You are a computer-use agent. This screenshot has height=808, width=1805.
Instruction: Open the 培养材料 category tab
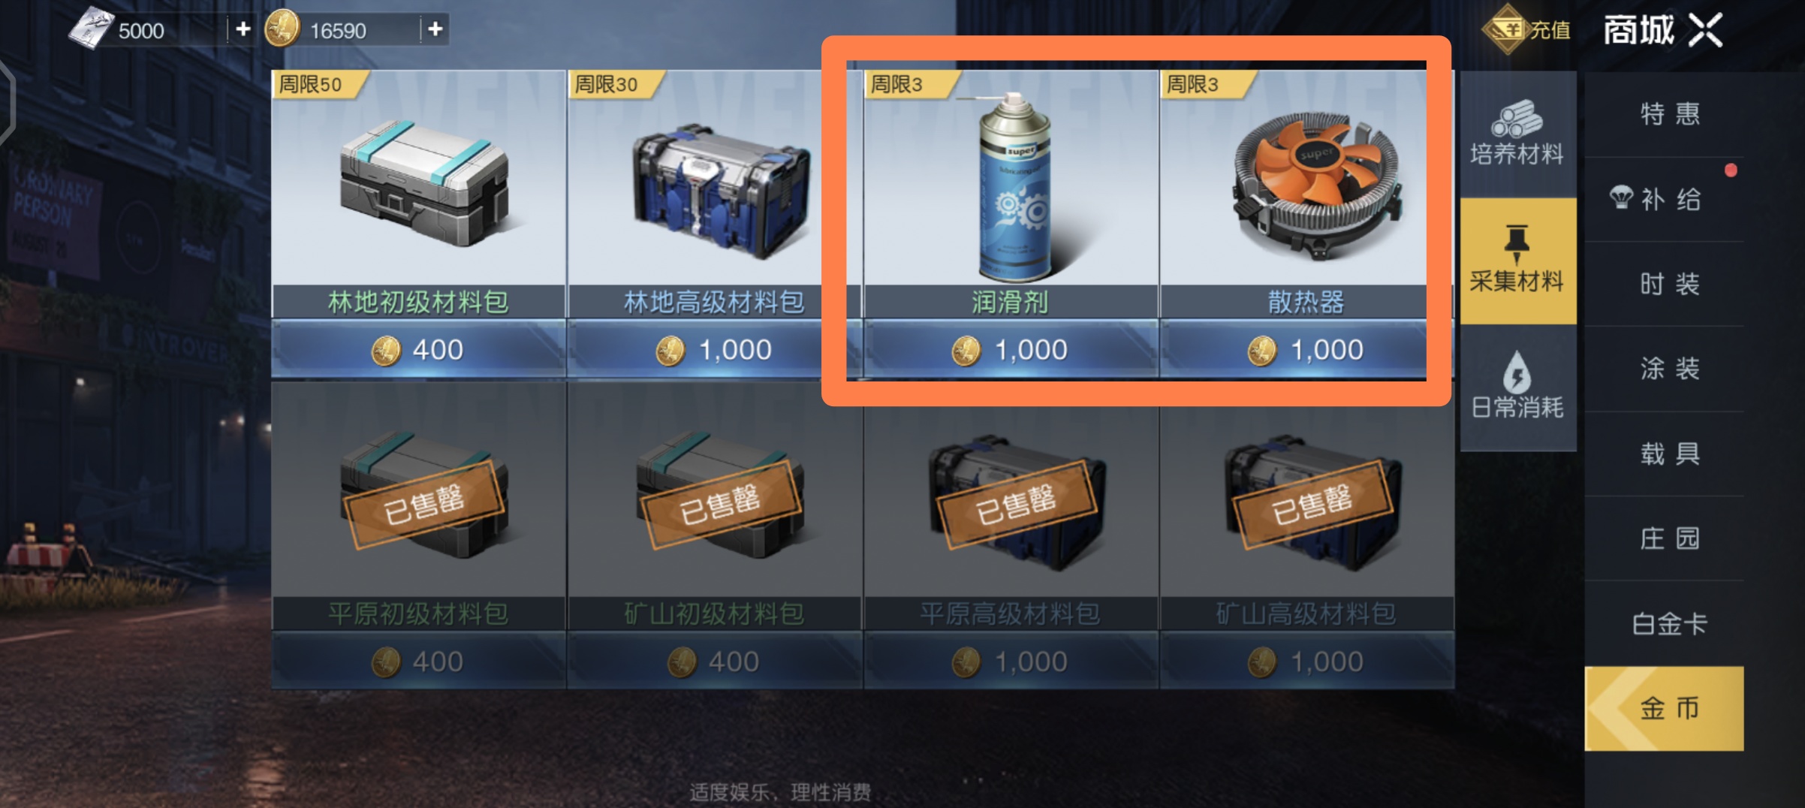pyautogui.click(x=1517, y=134)
